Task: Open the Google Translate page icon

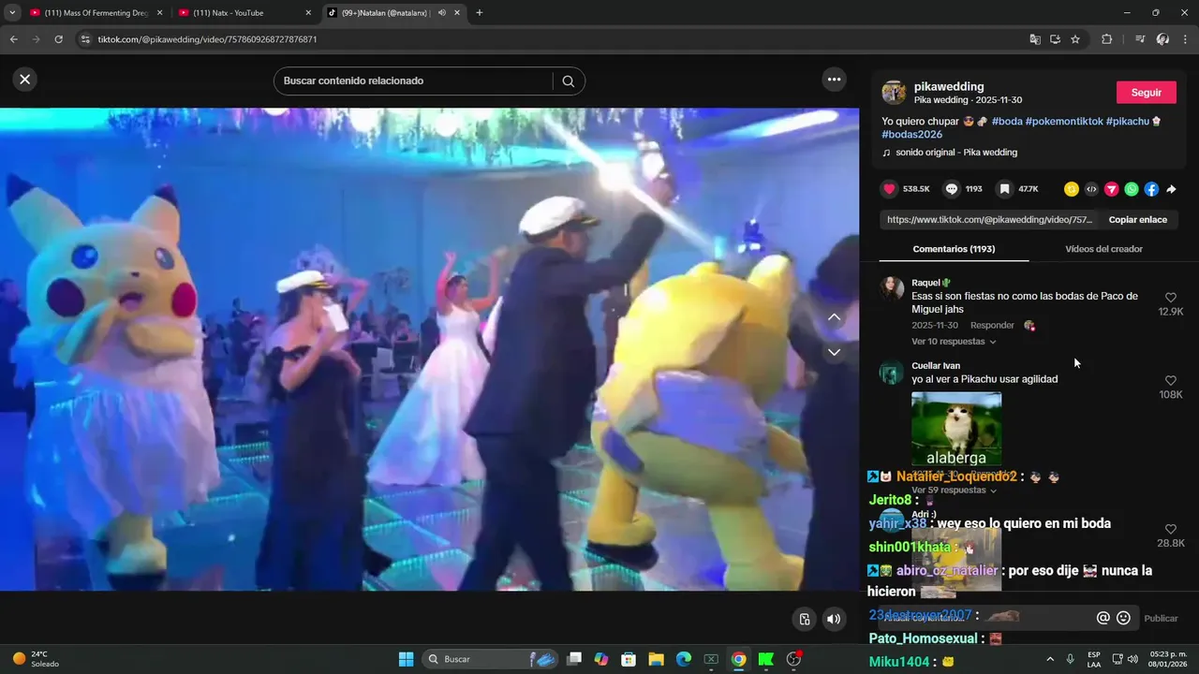Action: [1035, 39]
